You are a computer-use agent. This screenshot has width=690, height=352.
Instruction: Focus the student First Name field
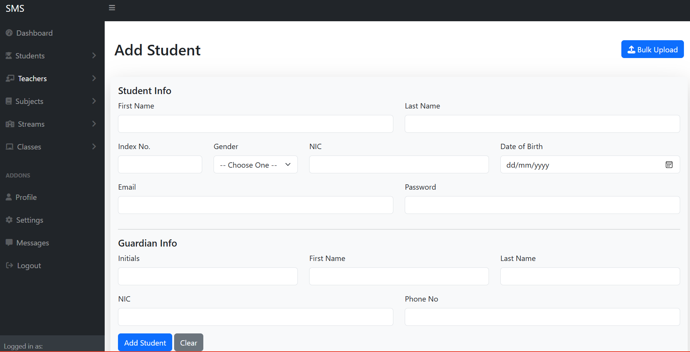click(255, 124)
